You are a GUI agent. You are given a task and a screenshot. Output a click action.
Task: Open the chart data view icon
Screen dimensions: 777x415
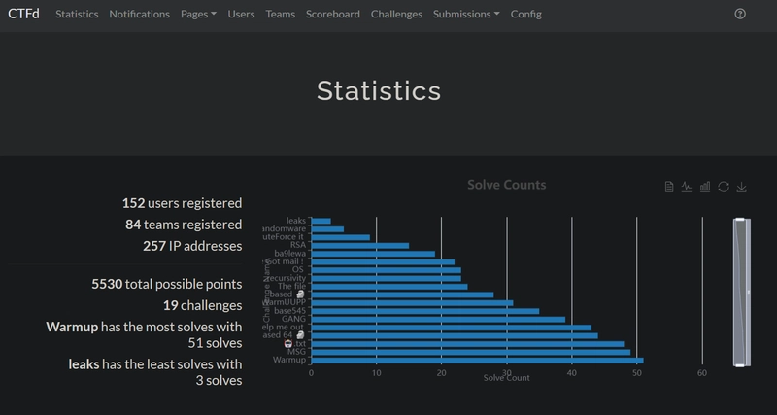pyautogui.click(x=669, y=187)
